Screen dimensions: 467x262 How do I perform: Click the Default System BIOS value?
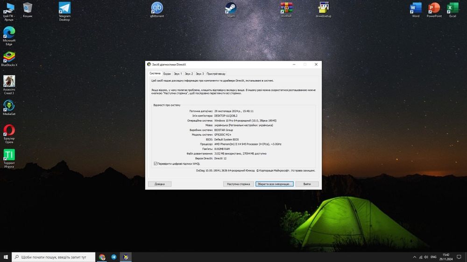[x=226, y=140]
